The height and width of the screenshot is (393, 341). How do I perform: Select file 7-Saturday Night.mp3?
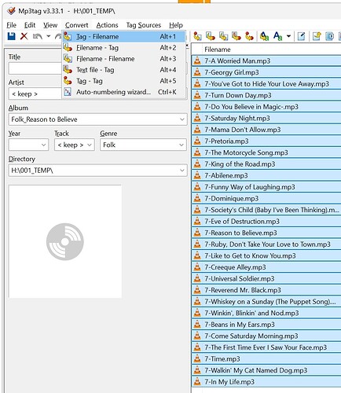click(x=266, y=118)
